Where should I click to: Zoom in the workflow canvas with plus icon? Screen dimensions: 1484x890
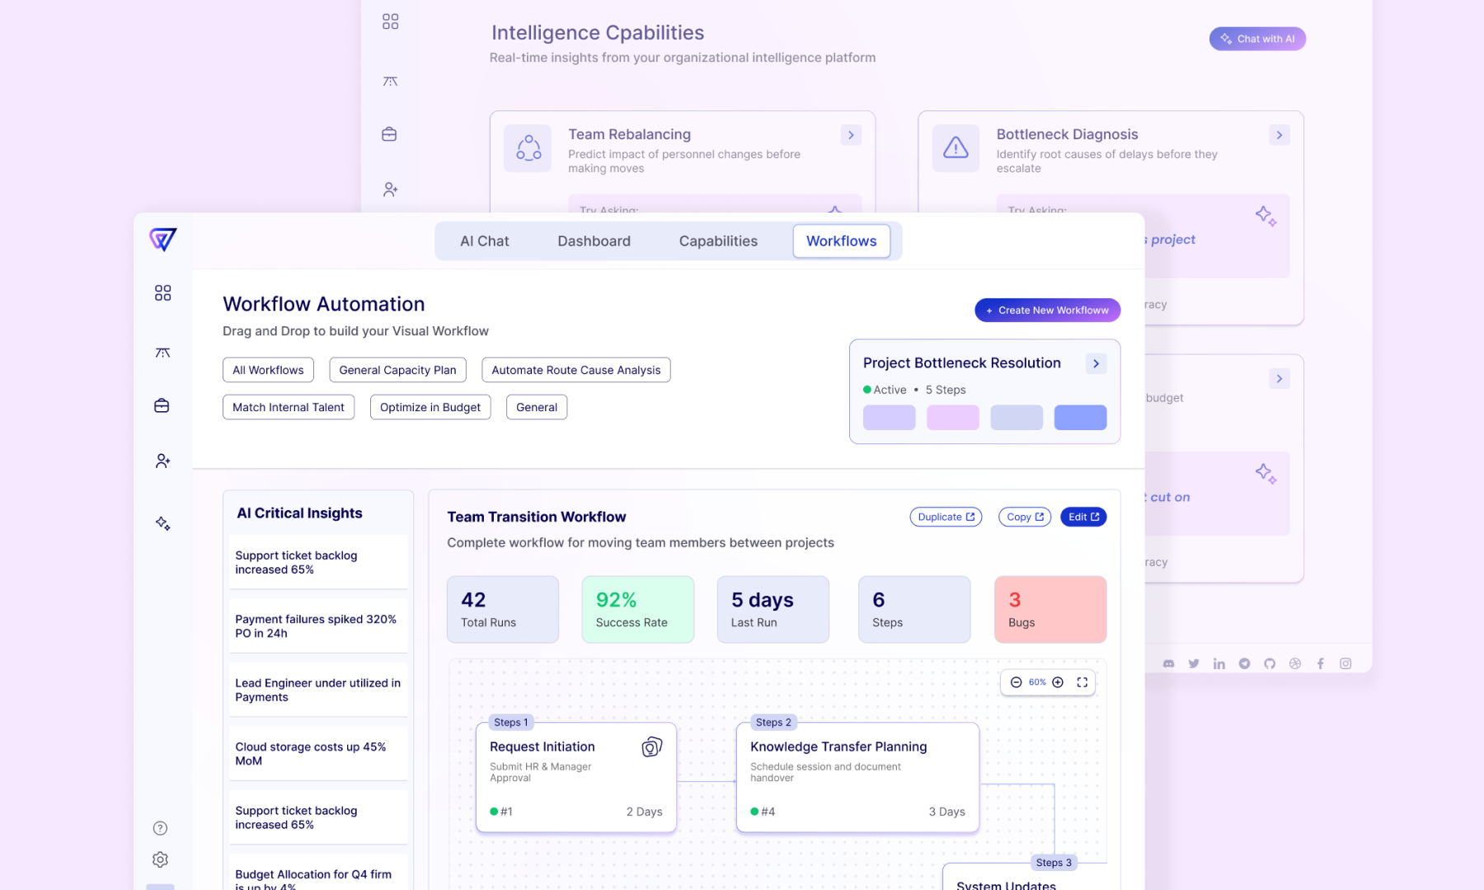click(1058, 682)
